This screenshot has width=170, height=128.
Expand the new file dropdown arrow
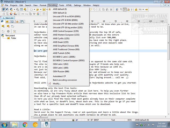pyautogui.click(x=34, y=10)
